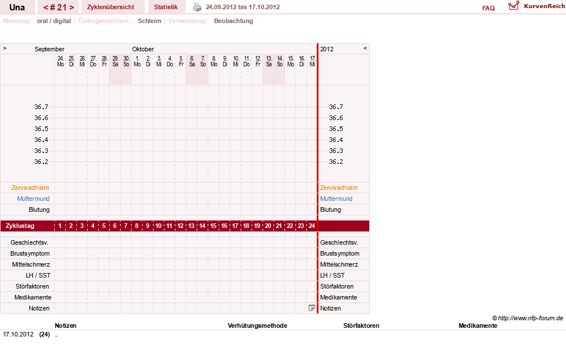Image resolution: width=566 pixels, height=348 pixels.
Task: Click the right temperature label 36.5
Action: 336,129
